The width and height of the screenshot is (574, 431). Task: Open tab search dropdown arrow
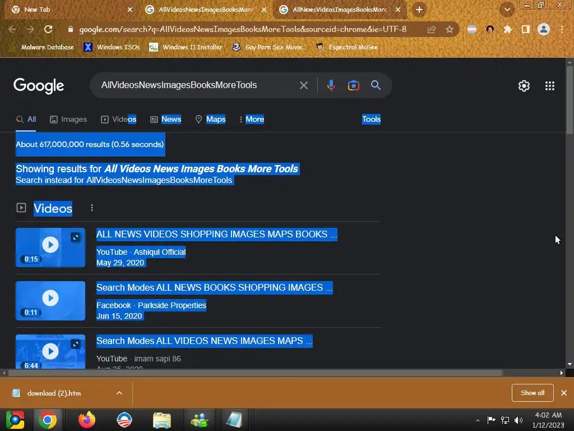point(507,10)
